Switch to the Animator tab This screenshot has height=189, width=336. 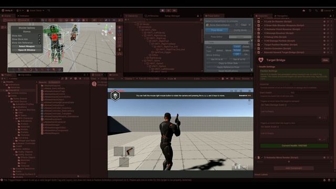click(23, 16)
